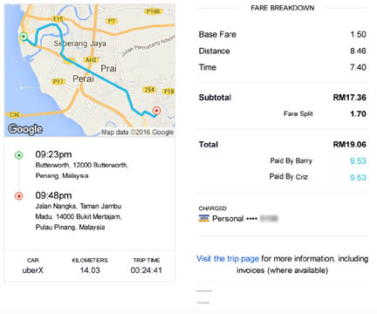Click the Paid By Barry amount 9.53

[x=358, y=161]
